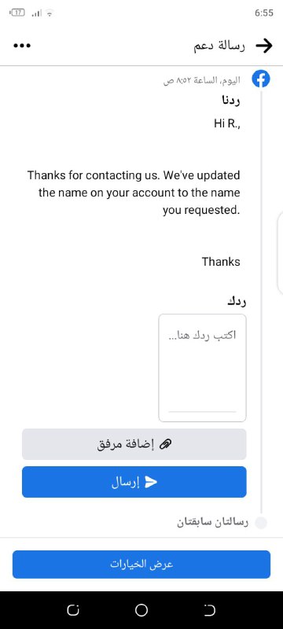Image resolution: width=283 pixels, height=629 pixels.
Task: Tap the signal strength bars icon
Action: (x=36, y=13)
